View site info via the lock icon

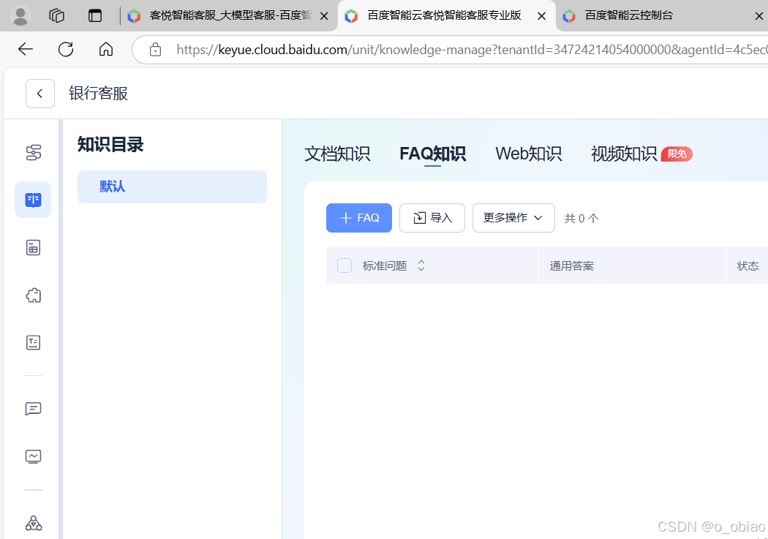pos(155,50)
